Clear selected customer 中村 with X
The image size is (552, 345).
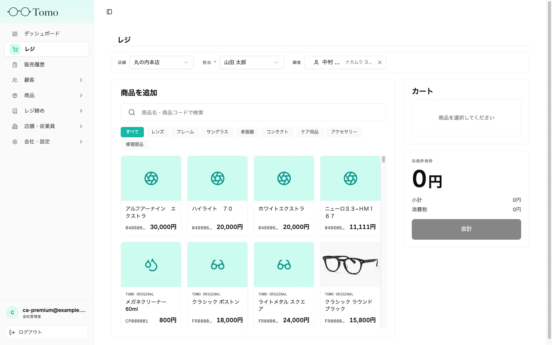[x=380, y=62]
